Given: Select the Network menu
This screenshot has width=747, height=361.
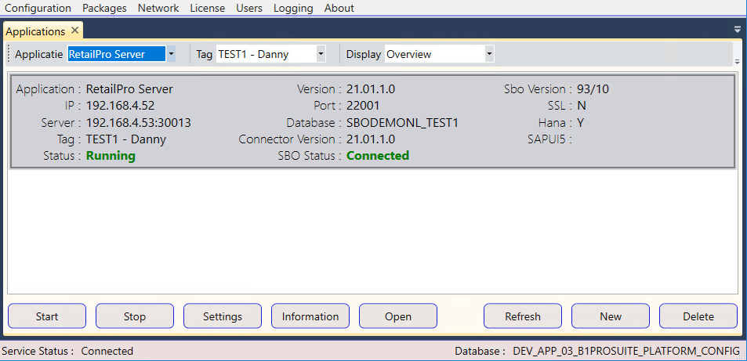Looking at the screenshot, I should tap(158, 8).
